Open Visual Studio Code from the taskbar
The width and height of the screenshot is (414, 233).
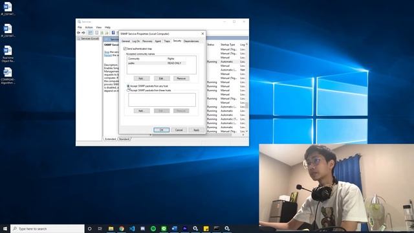[132, 228]
